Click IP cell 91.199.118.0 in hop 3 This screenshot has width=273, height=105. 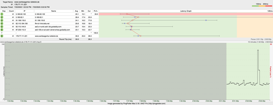pos(20,20)
